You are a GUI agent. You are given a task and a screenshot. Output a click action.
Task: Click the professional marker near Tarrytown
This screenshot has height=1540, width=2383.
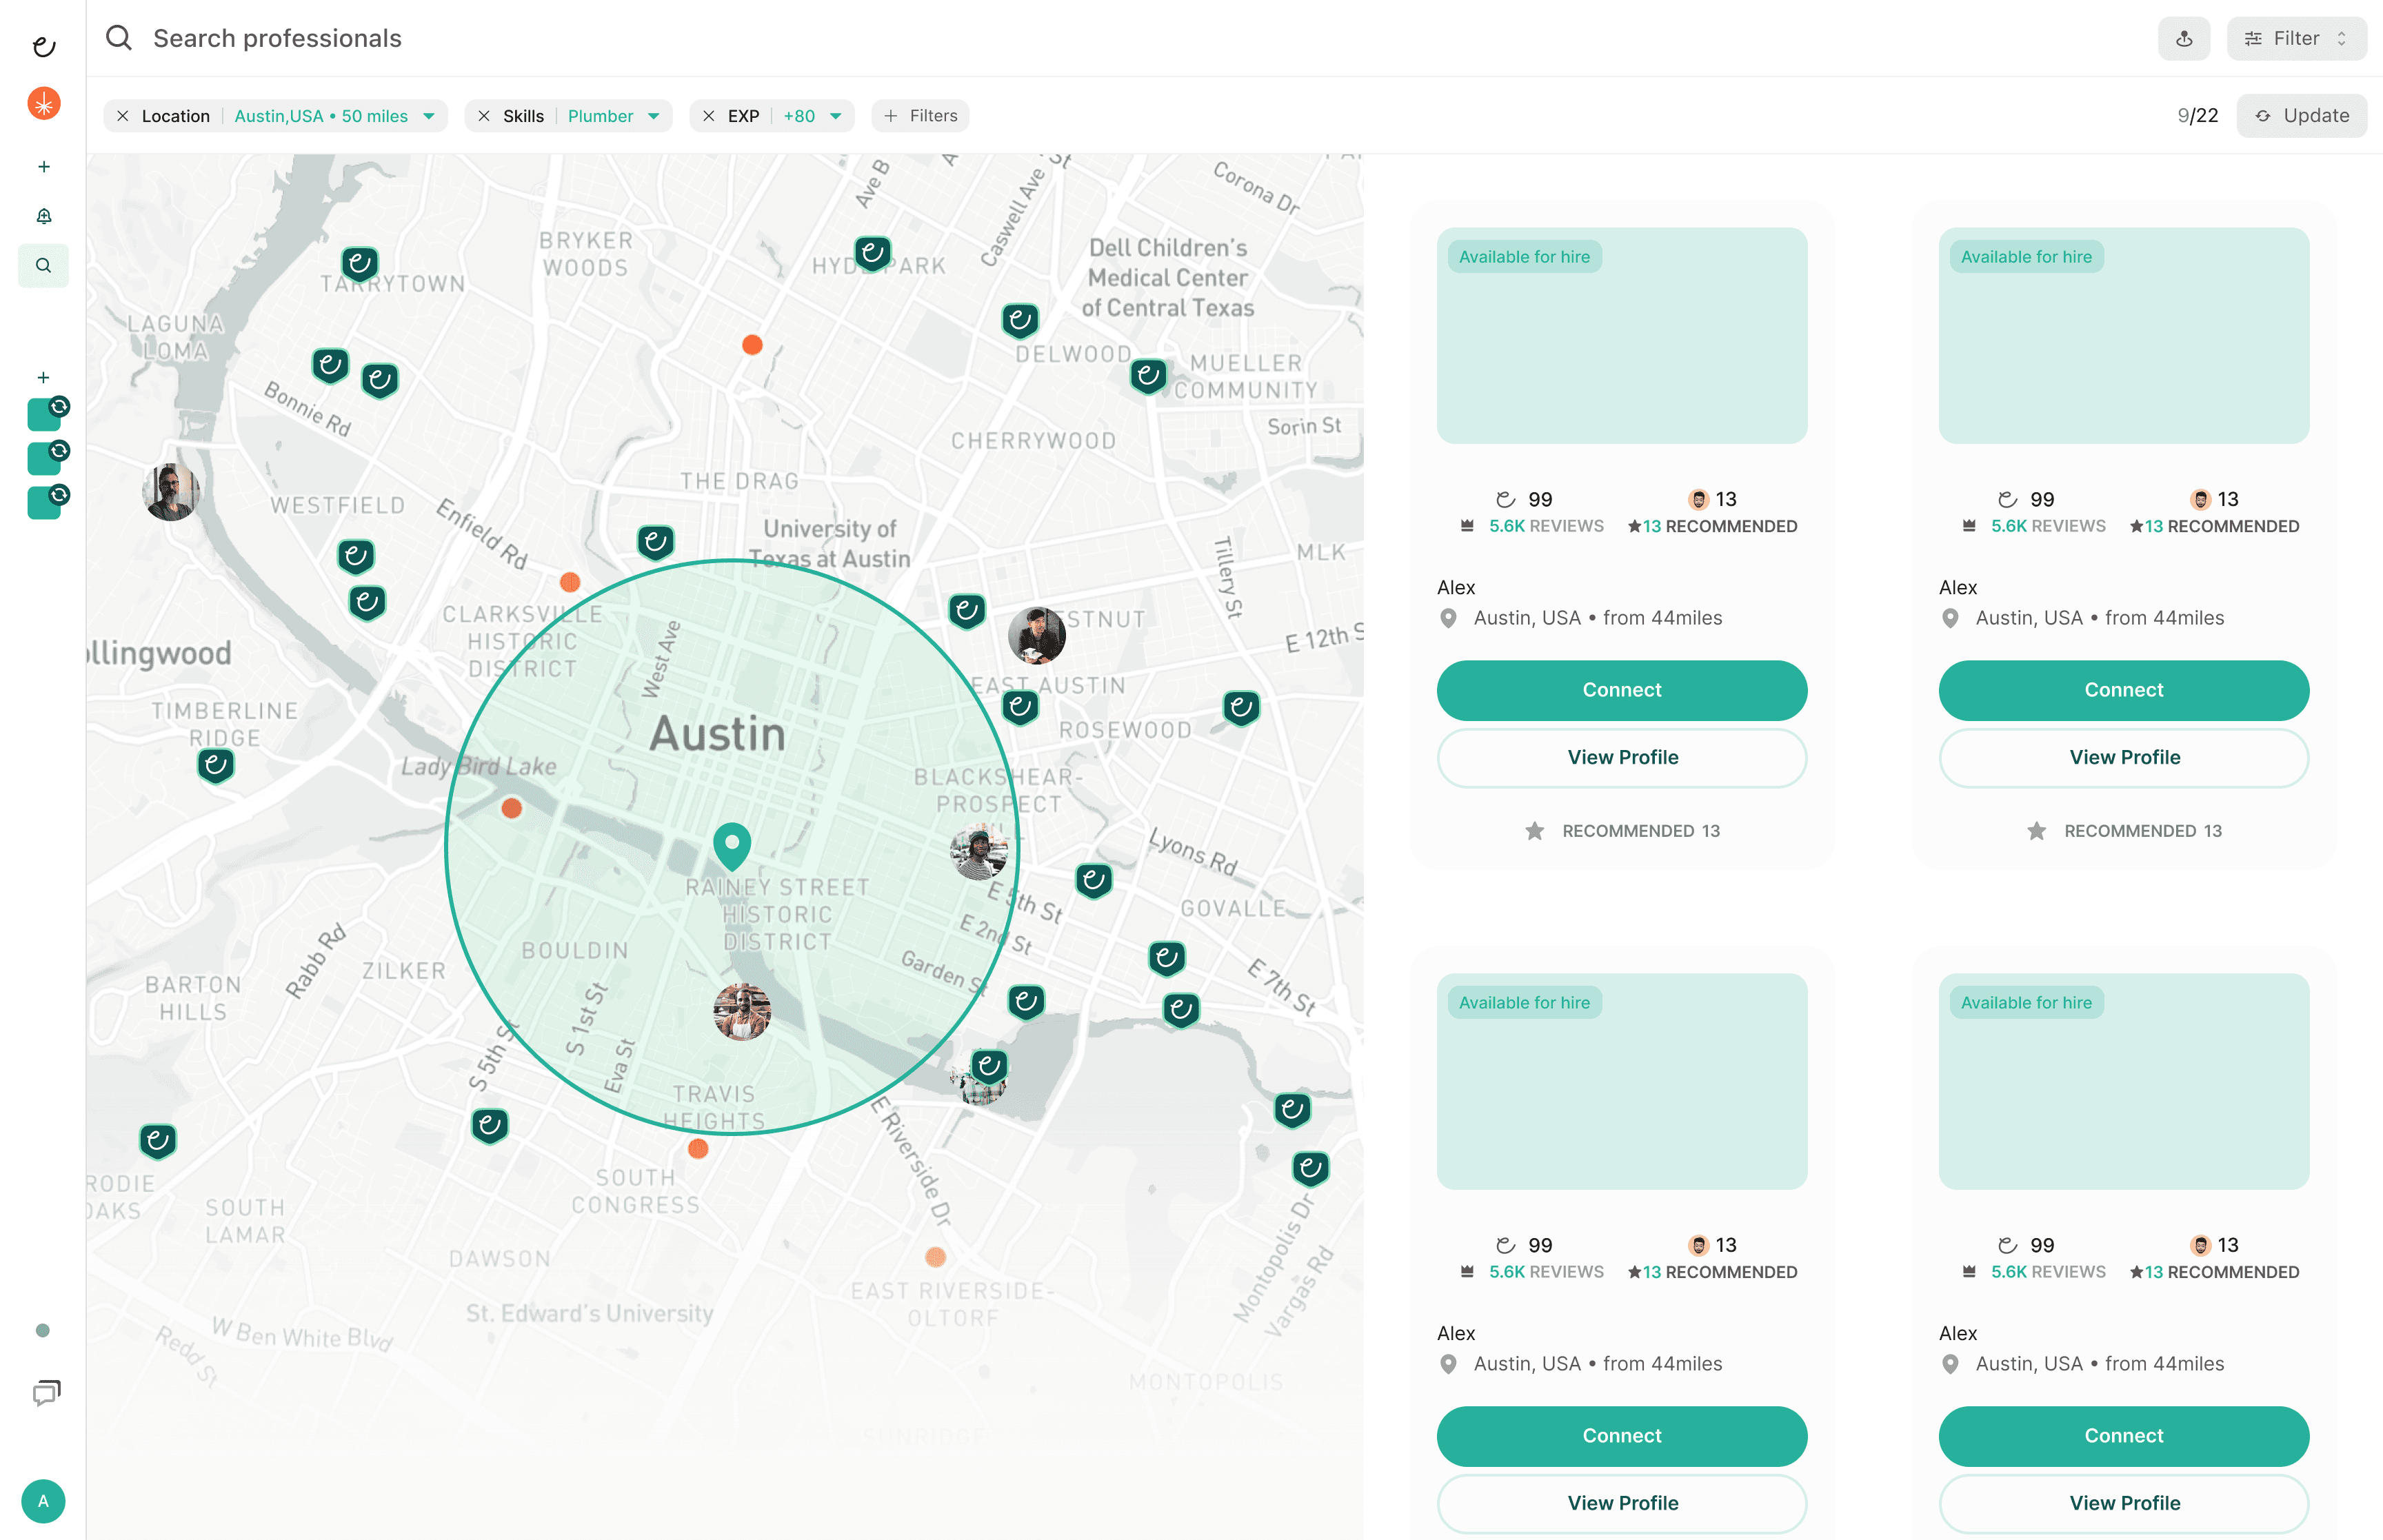coord(359,264)
